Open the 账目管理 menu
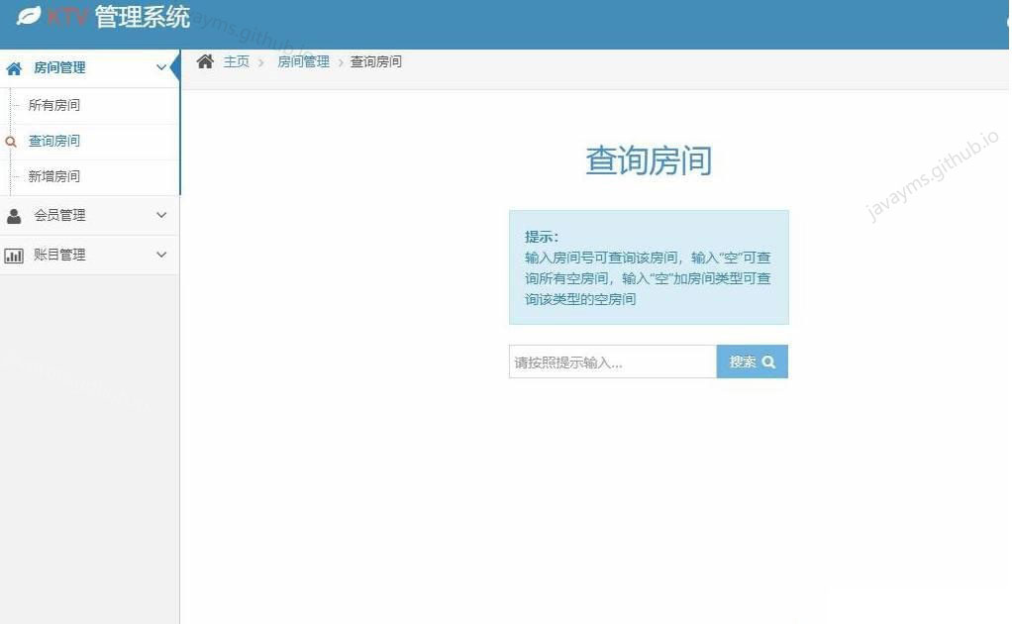The width and height of the screenshot is (1012, 624). [90, 255]
